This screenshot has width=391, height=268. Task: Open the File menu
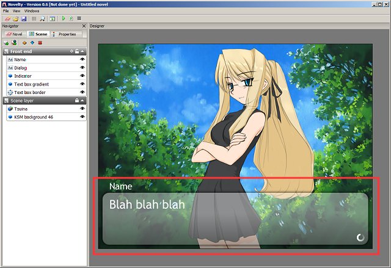coord(5,11)
